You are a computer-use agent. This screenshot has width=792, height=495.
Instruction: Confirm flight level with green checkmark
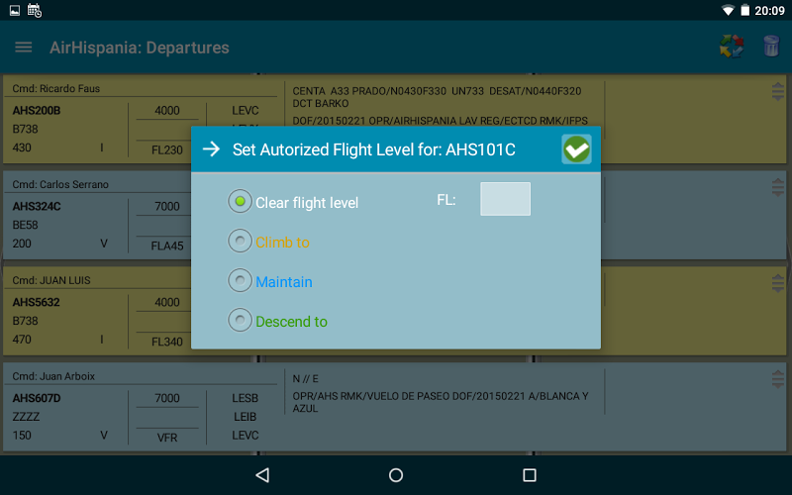point(576,149)
